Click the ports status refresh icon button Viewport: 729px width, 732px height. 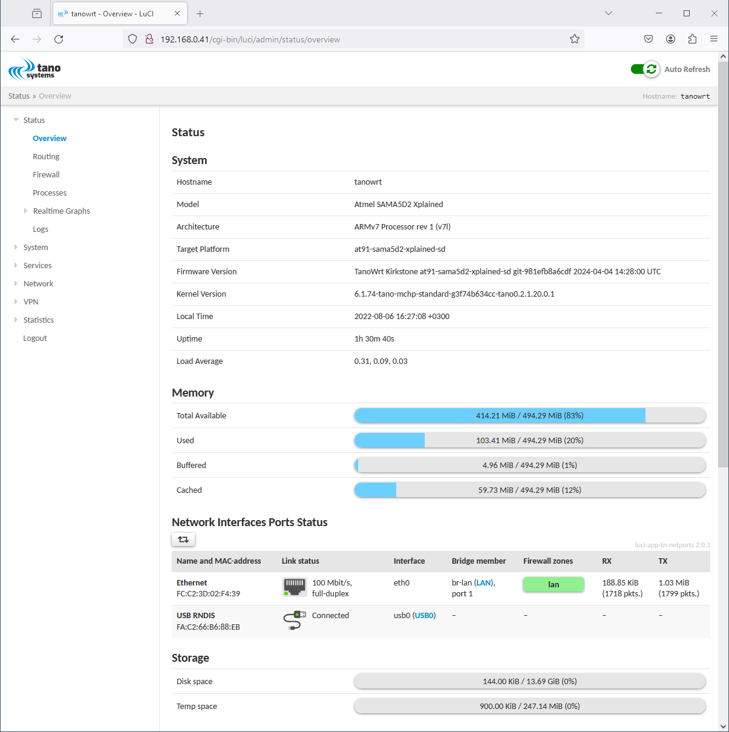(x=183, y=539)
